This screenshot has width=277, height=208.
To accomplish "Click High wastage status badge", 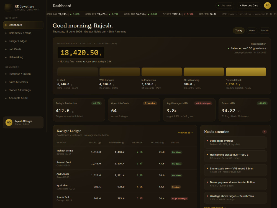I will tap(179, 199).
